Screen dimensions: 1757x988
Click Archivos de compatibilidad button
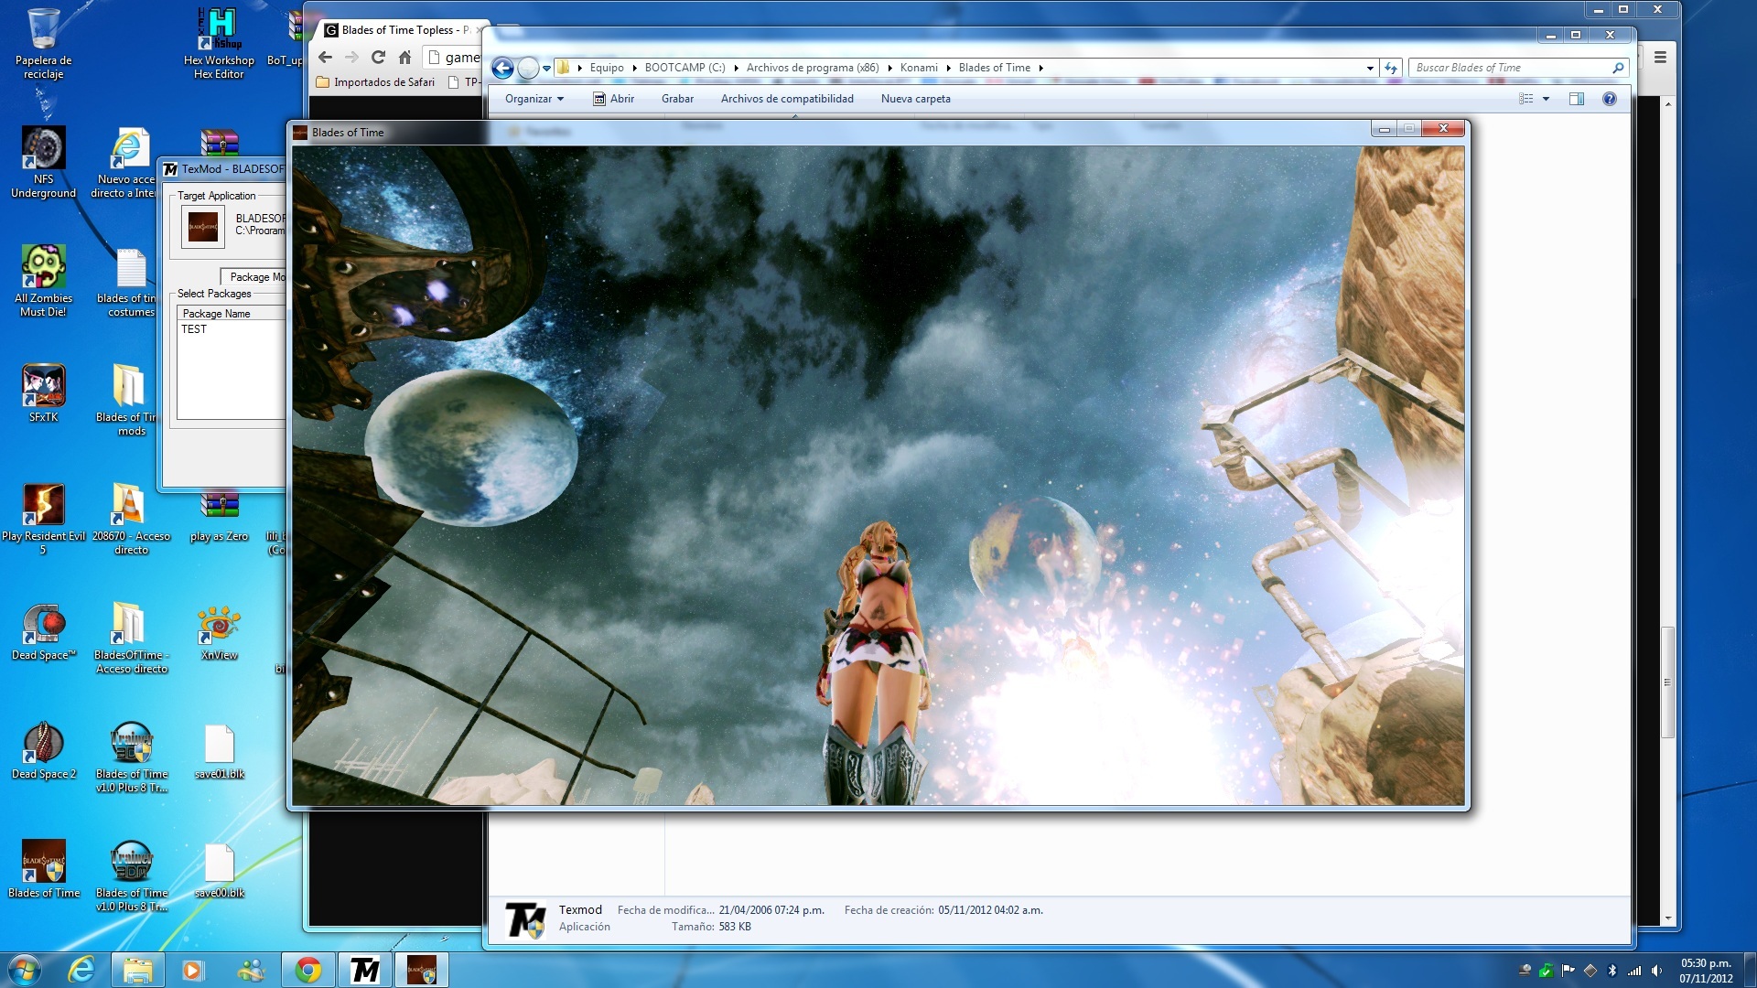pos(787,99)
